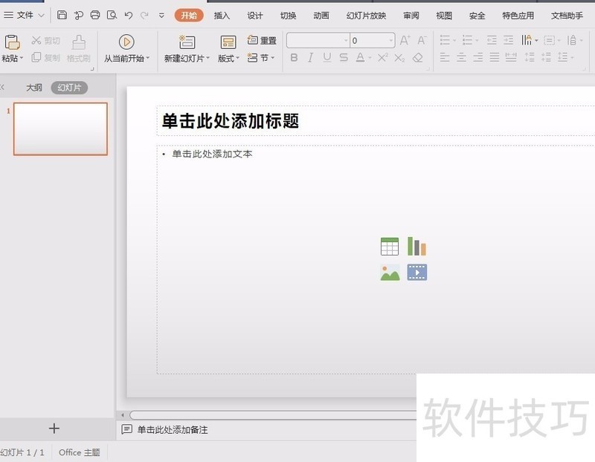This screenshot has height=462, width=595.
Task: Switch to the 动画 (Animation) tab
Action: coord(321,16)
